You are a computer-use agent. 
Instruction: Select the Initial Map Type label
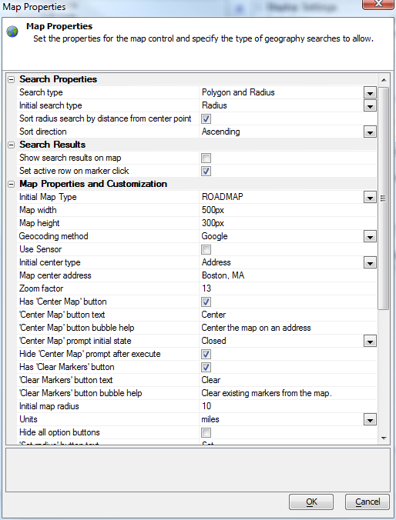pyautogui.click(x=48, y=198)
